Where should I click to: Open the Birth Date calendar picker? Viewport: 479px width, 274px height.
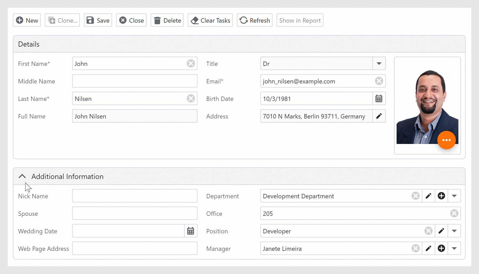tap(379, 98)
